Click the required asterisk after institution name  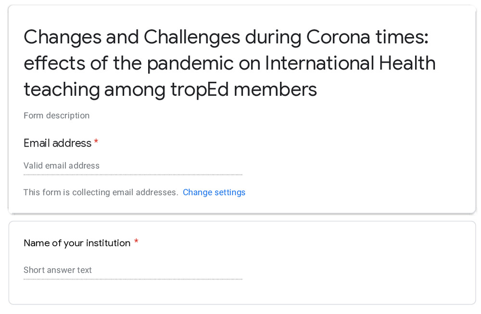tap(136, 242)
